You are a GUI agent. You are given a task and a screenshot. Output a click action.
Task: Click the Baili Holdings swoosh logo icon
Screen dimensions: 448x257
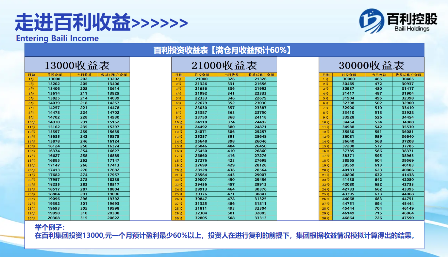coord(372,21)
